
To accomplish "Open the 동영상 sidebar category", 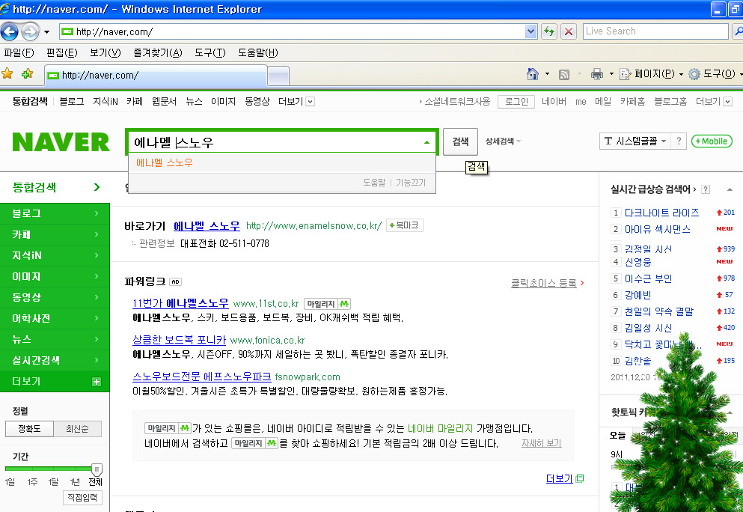I will point(55,297).
